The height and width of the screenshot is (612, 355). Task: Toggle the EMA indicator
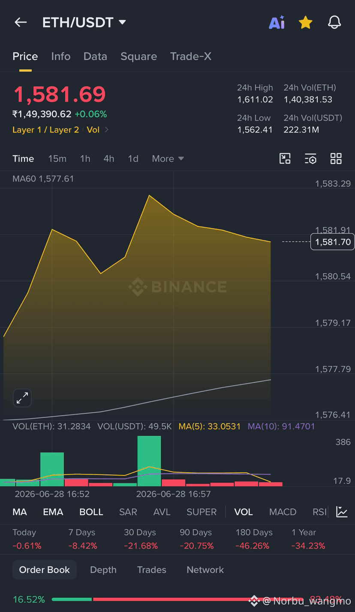[x=53, y=512]
